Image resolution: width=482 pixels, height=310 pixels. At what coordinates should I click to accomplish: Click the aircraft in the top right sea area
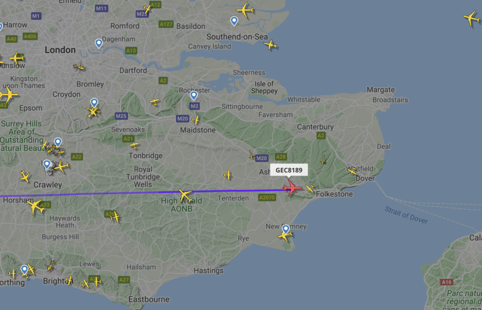pyautogui.click(x=472, y=18)
